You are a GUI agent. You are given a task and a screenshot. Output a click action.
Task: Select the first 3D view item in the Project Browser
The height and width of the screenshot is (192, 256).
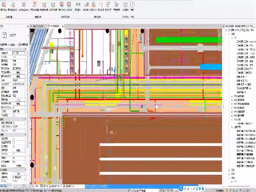(246, 42)
